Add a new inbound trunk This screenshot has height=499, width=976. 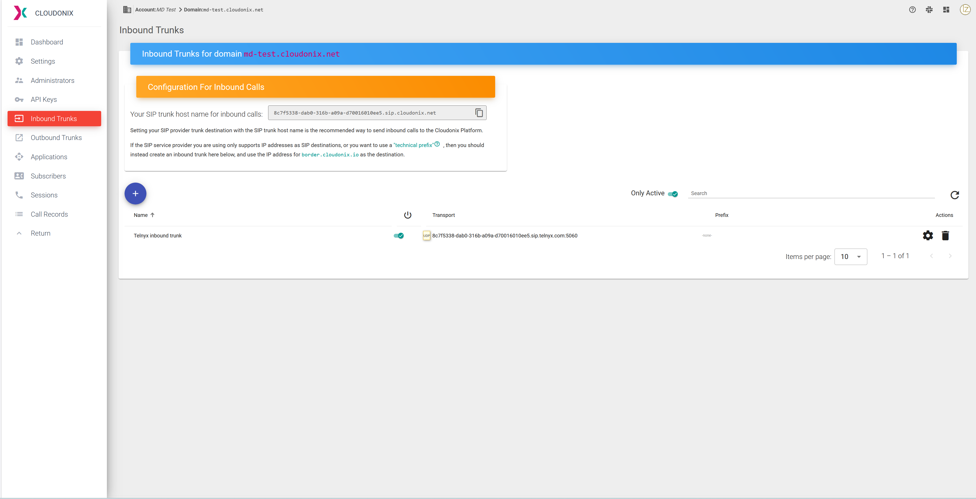[x=135, y=193]
